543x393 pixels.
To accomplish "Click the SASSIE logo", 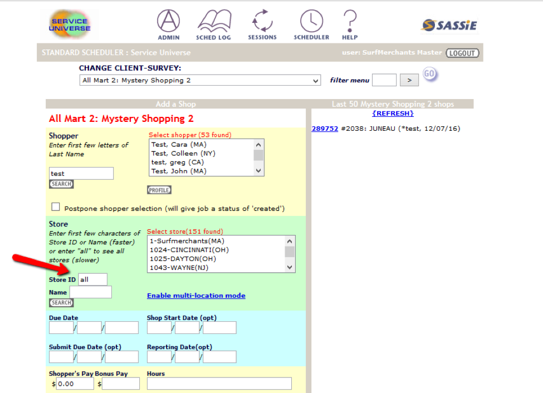I will coord(449,25).
